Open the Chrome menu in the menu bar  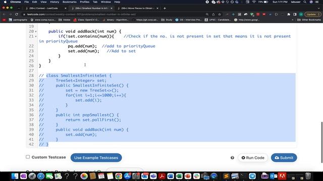point(16,2)
